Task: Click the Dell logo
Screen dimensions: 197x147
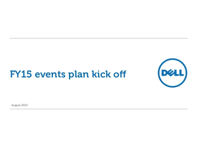Action: point(172,73)
